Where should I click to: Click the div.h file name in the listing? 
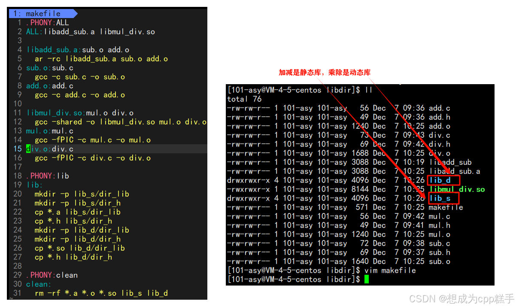(x=440, y=144)
